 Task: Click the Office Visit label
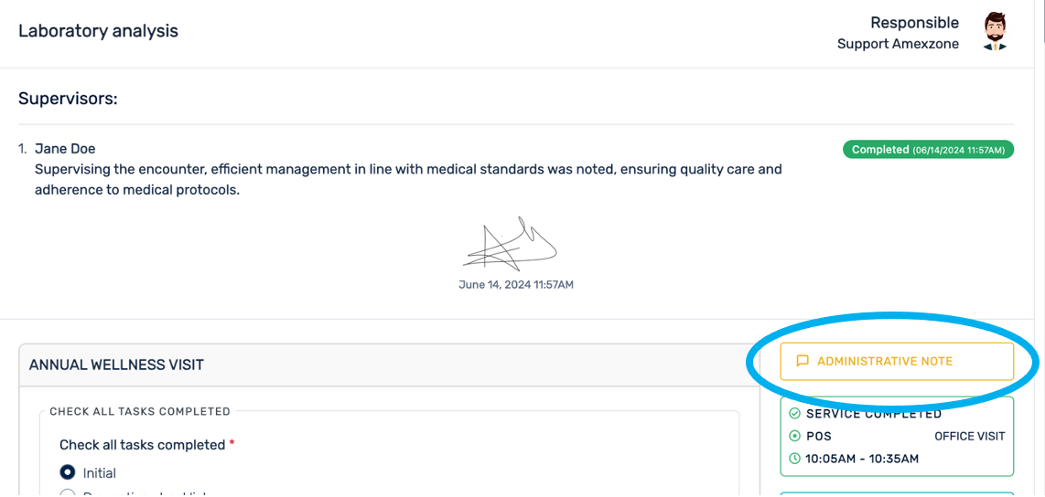tap(969, 437)
